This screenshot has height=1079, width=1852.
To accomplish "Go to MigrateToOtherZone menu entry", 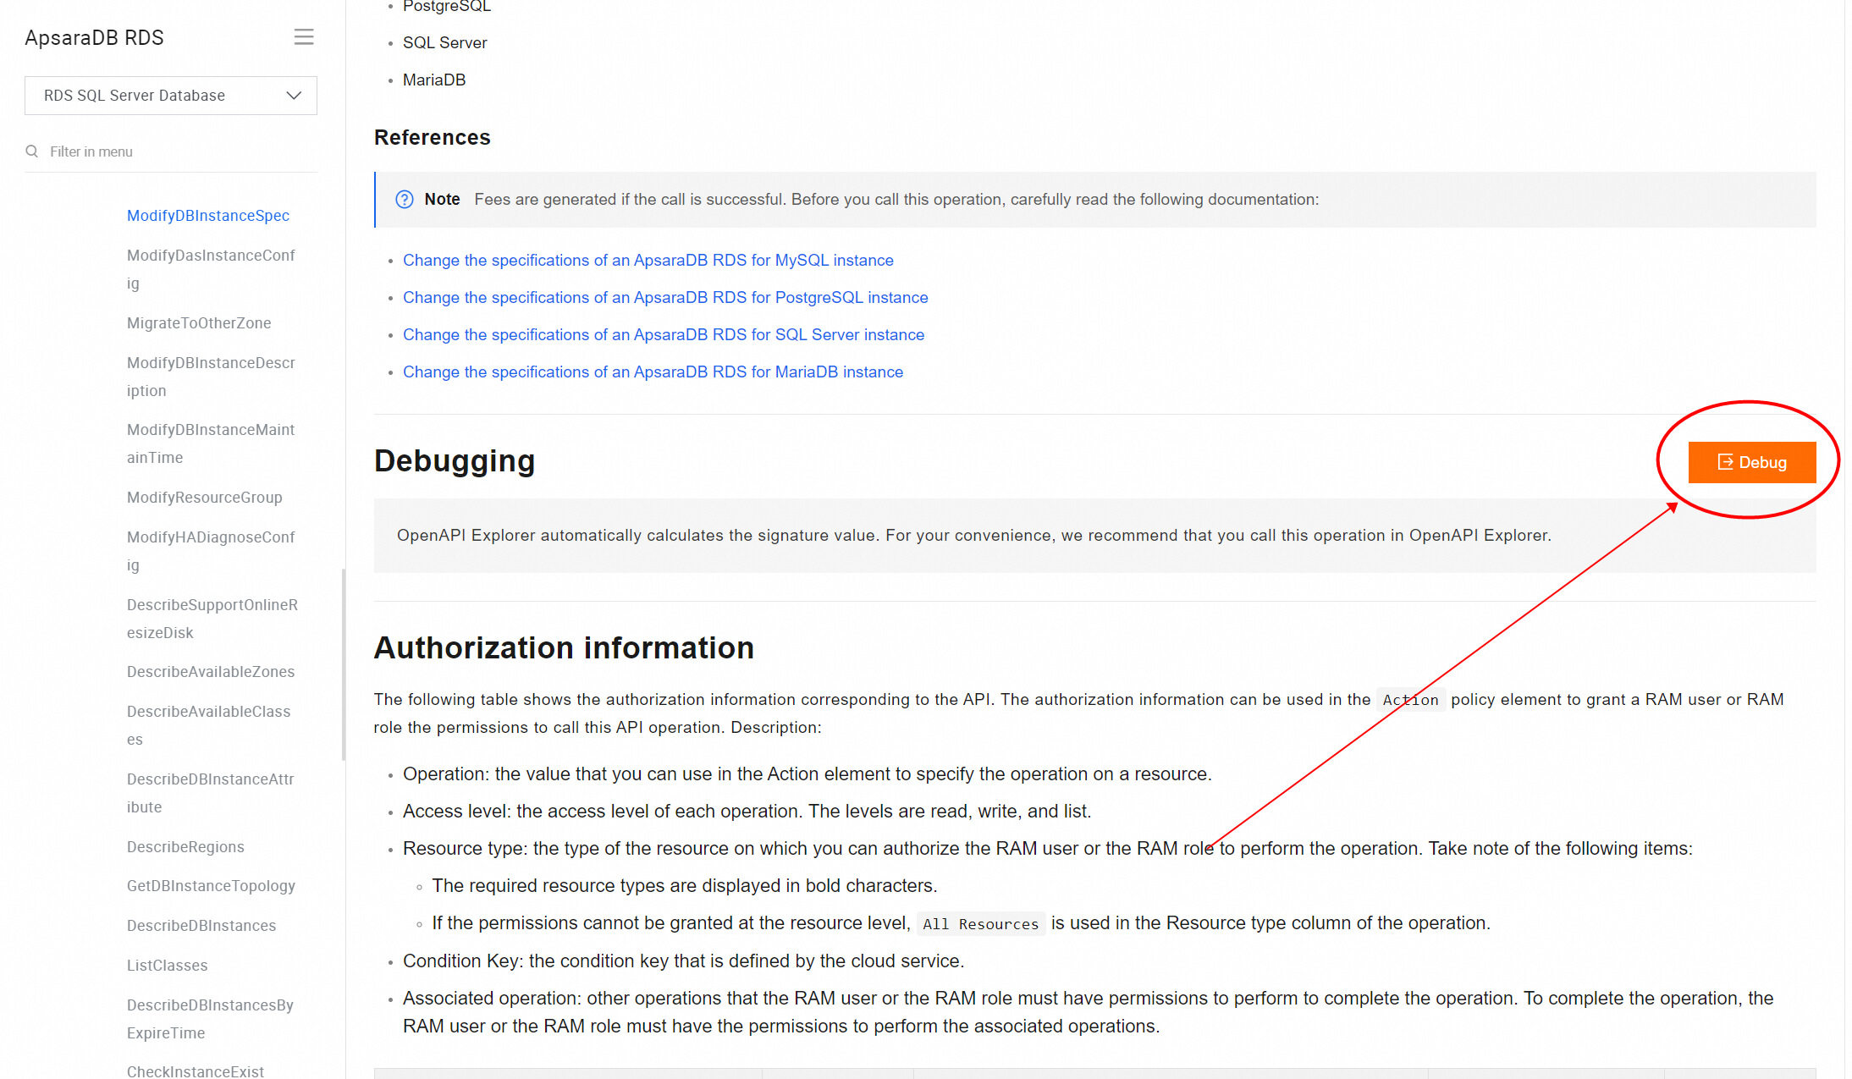I will pyautogui.click(x=199, y=323).
